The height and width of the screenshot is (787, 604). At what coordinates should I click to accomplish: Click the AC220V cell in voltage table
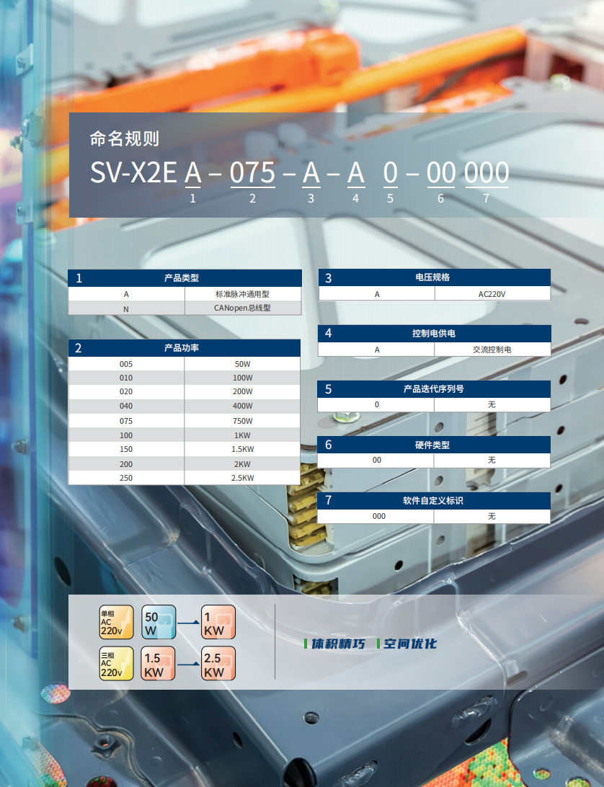(492, 294)
